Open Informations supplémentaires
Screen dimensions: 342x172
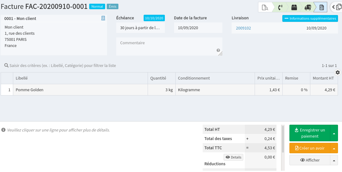(x=310, y=18)
